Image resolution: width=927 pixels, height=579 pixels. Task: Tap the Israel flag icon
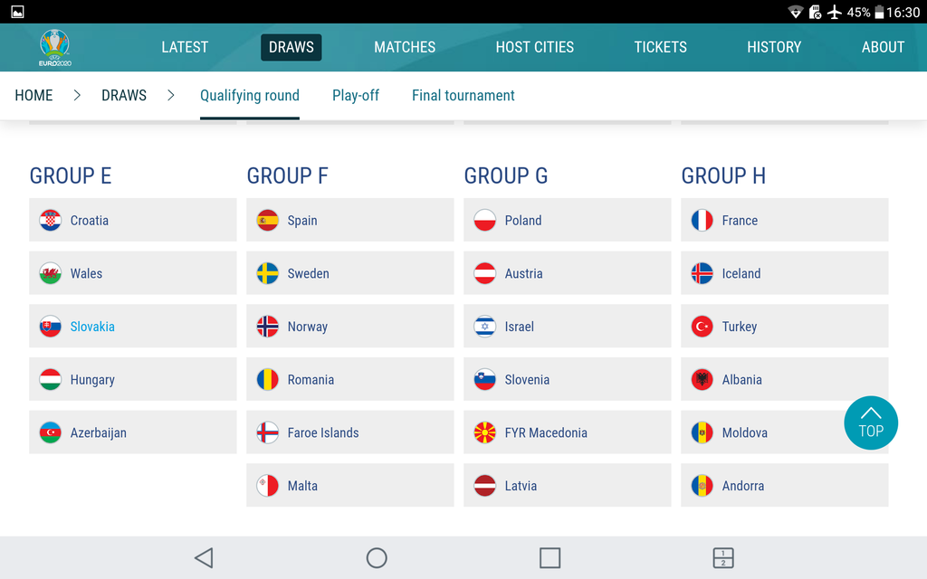click(x=485, y=327)
